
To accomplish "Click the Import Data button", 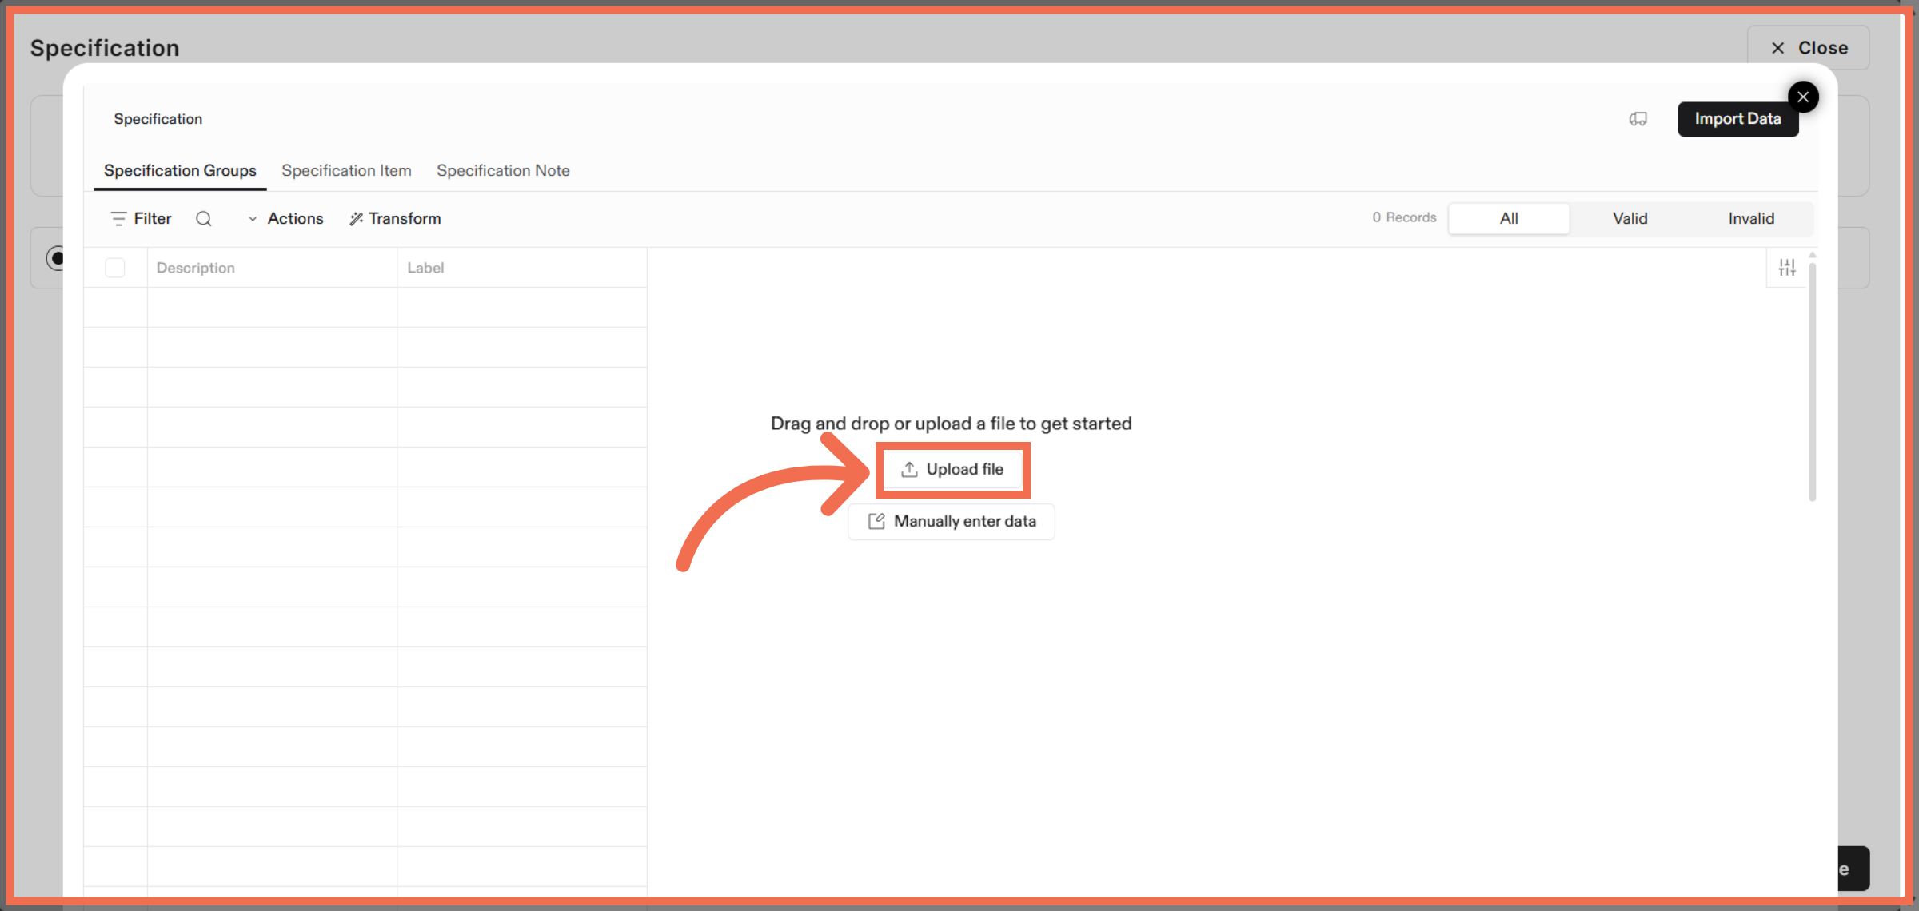I will [1738, 118].
